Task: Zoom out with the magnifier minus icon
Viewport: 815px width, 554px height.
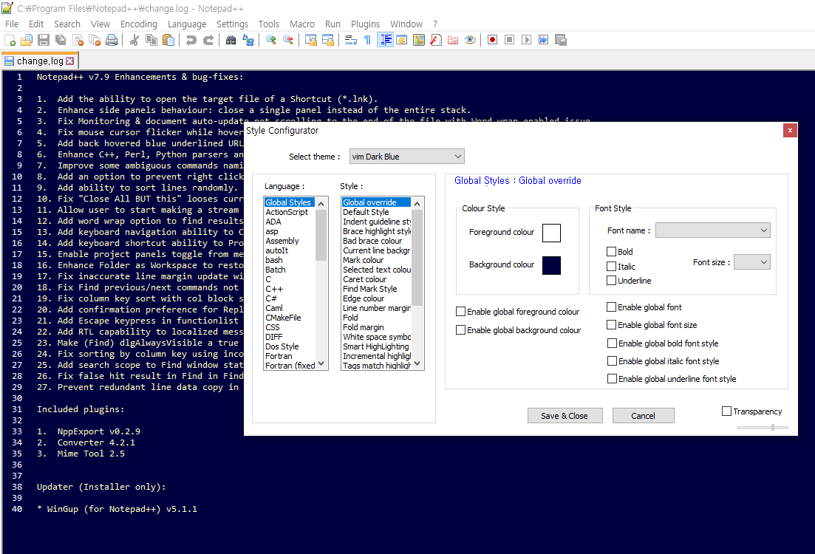Action: (x=287, y=40)
